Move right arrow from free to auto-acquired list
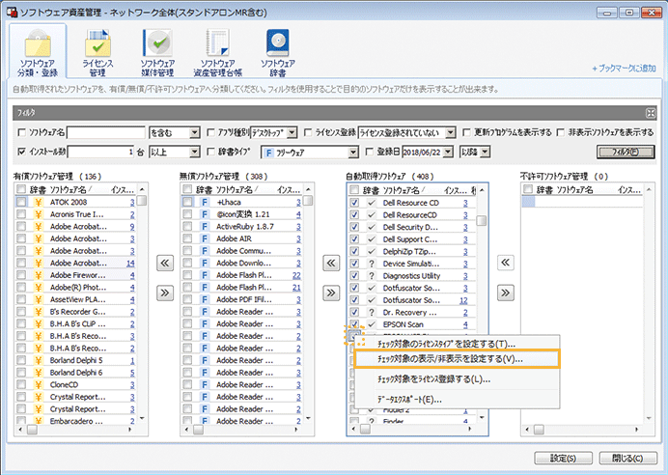Screen dimensions: 668x475 click(x=331, y=293)
